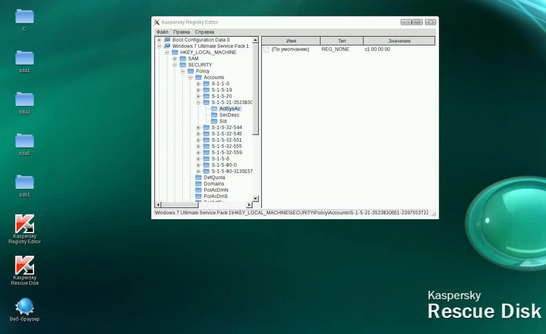
Task: Select the S-1-5-80-3139157 key
Action: [232, 171]
